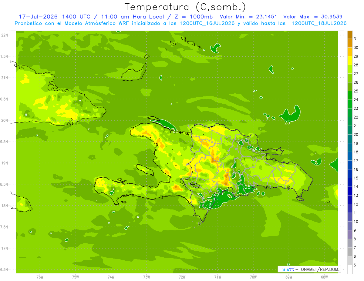Click the blue legend swatch between 15 and 16

click(350, 174)
